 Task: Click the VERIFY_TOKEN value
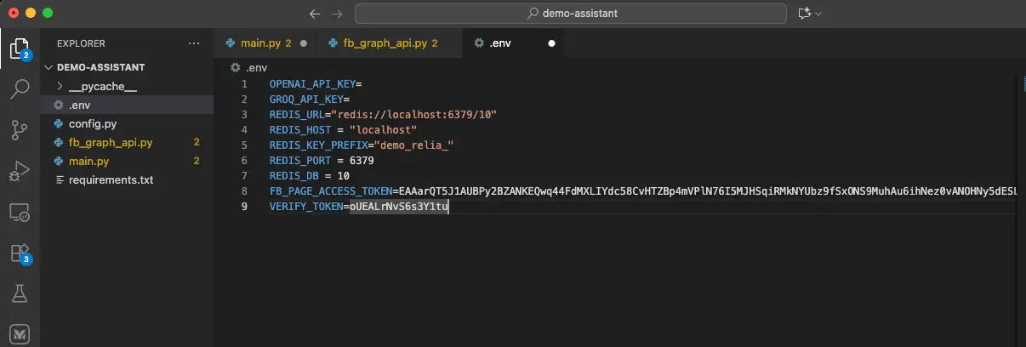(399, 207)
